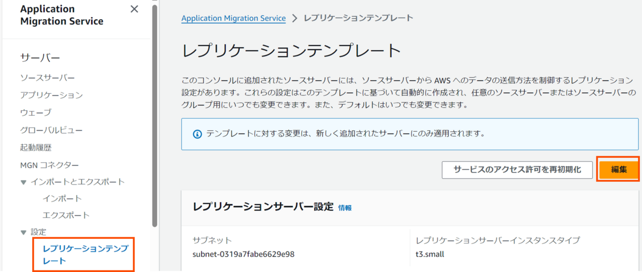642x272 pixels.
Task: Click the サブネット label
Action: coord(212,240)
